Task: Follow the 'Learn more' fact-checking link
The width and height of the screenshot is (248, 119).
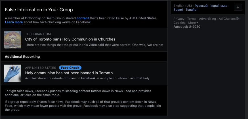Action: 14,22
